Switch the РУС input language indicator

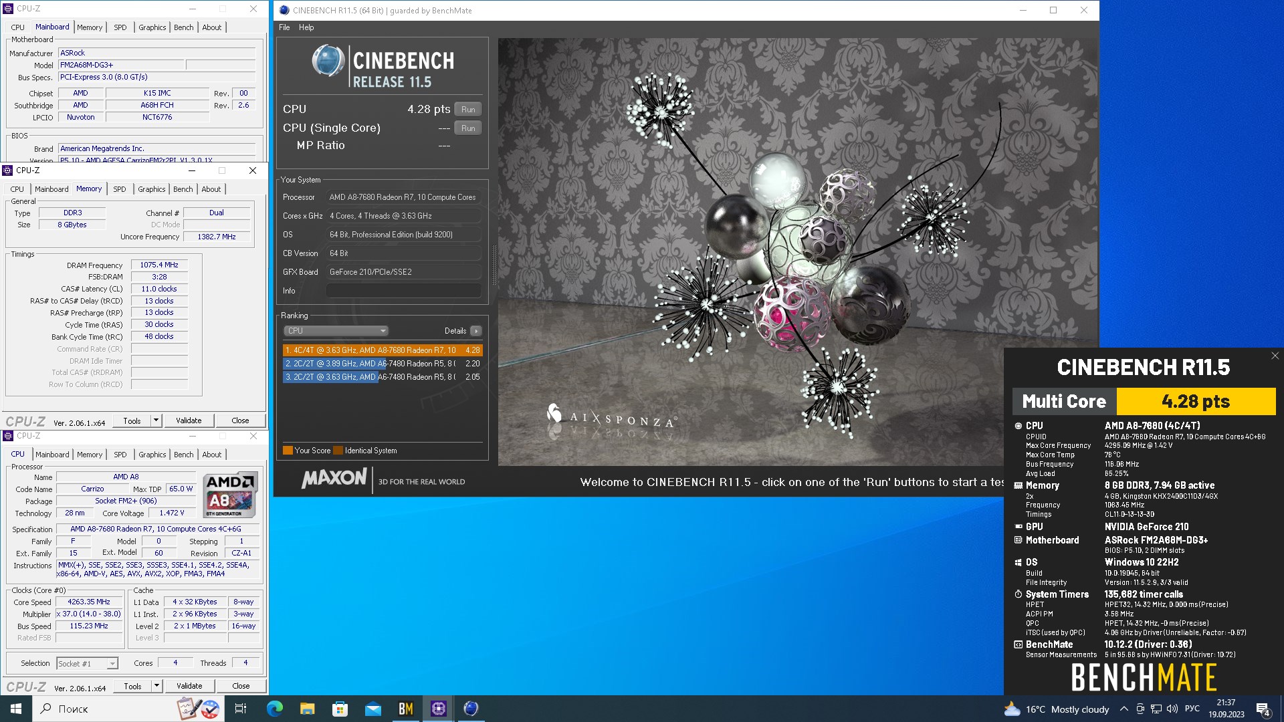pos(1192,709)
